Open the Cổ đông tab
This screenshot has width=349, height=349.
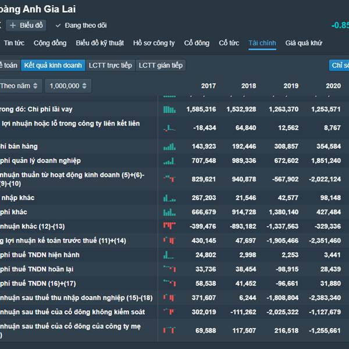[197, 43]
